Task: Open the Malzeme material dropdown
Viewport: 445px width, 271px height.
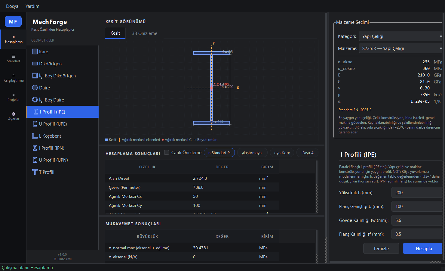Action: pos(400,48)
